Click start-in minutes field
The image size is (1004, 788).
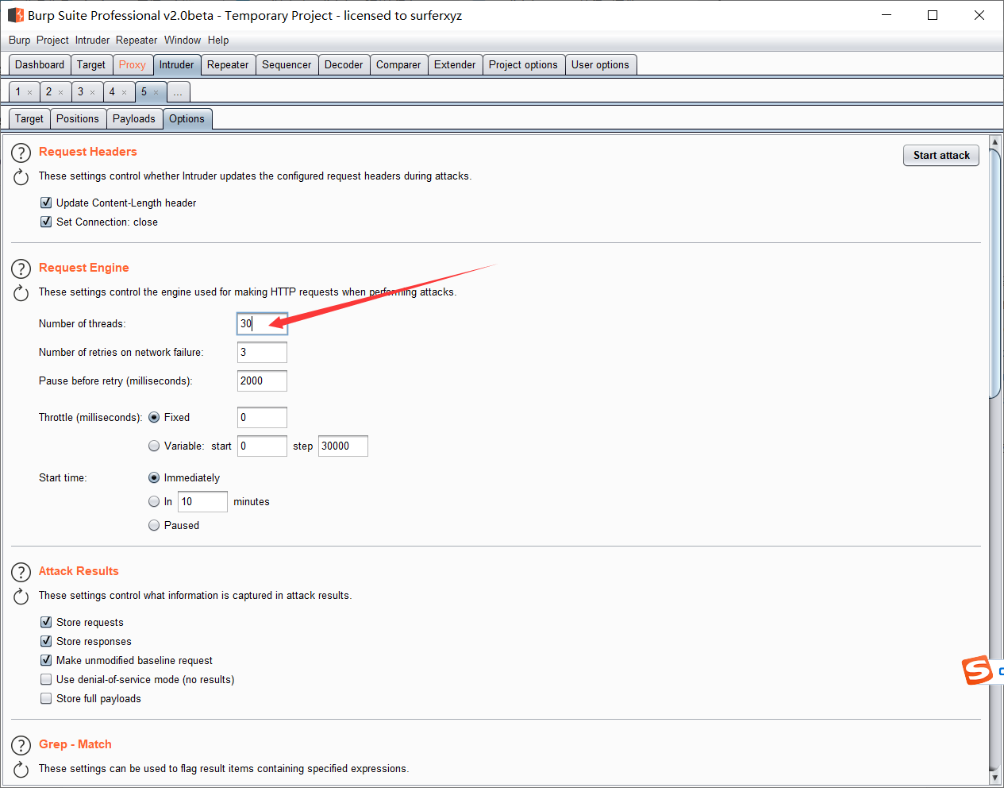[x=203, y=501]
